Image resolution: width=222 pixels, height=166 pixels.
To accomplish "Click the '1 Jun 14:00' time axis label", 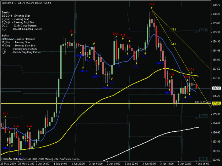I will click(60, 164).
